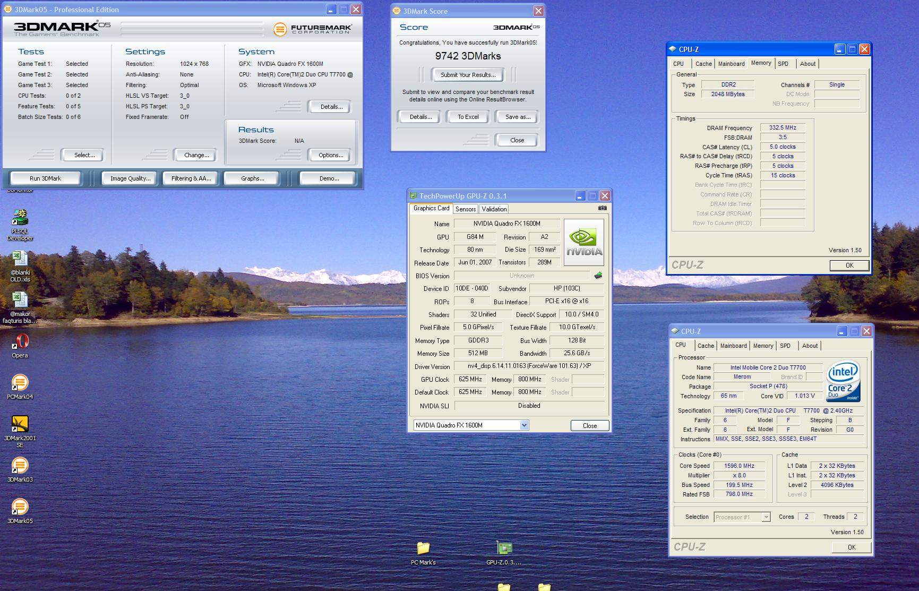Click the Intel Core 2 Duo logo

[843, 382]
